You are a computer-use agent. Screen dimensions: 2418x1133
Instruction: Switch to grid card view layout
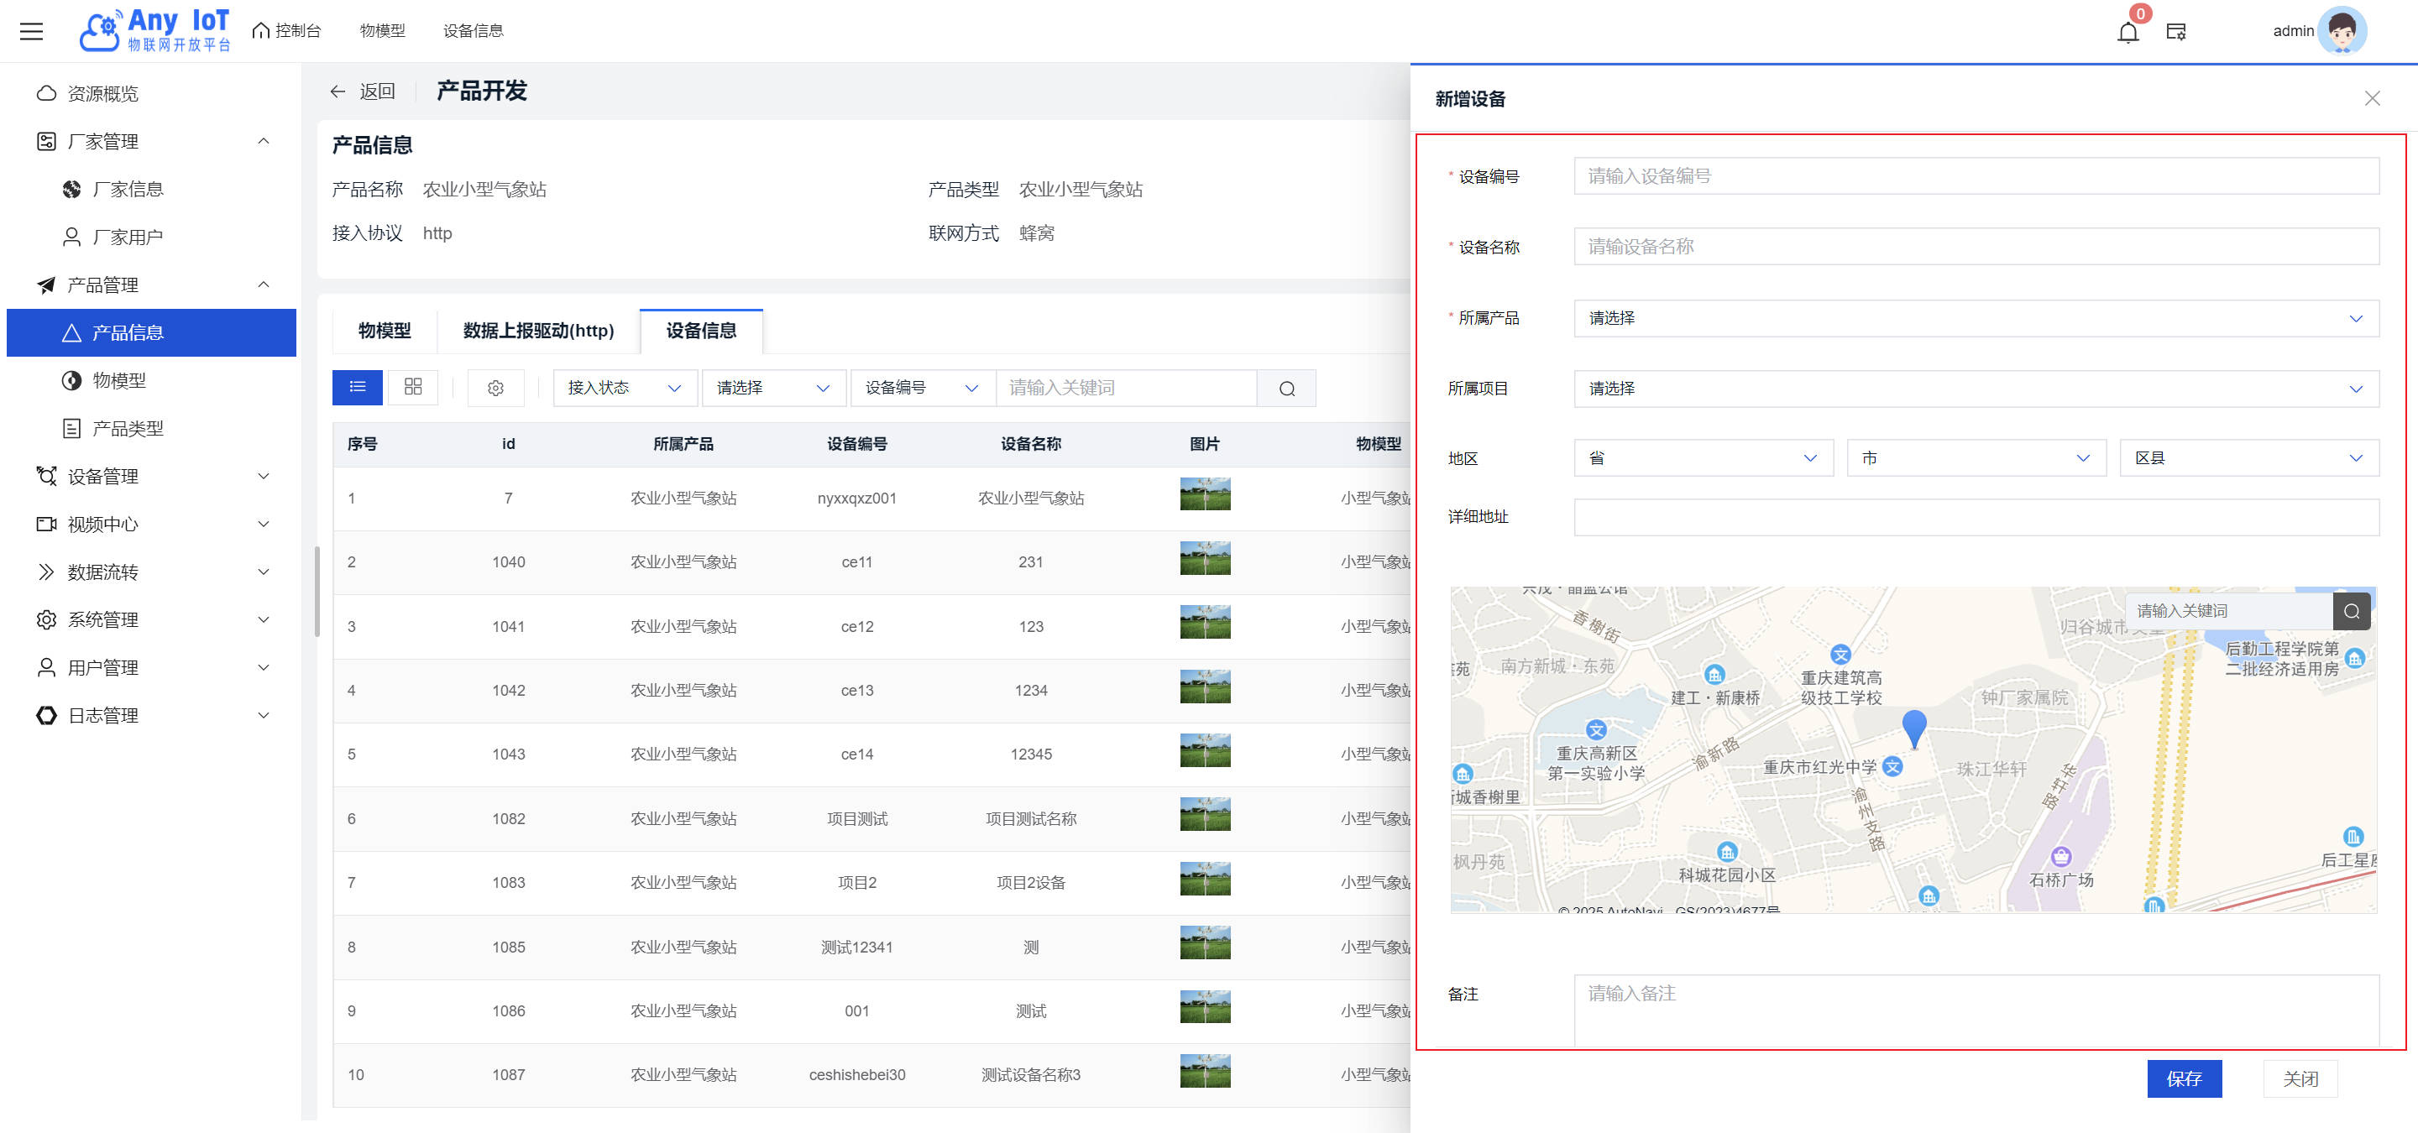tap(413, 388)
